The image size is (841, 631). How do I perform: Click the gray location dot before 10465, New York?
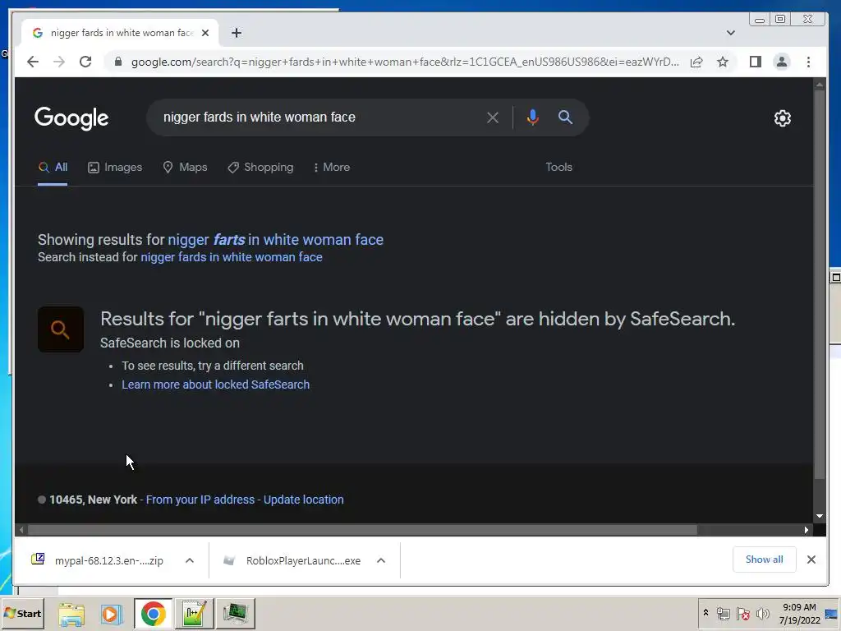[42, 500]
